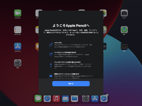
Task: Open the partially hidden Photos app icon
Action: pos(105,13)
